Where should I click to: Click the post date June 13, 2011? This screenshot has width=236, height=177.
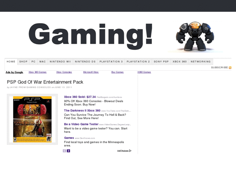(x=63, y=87)
